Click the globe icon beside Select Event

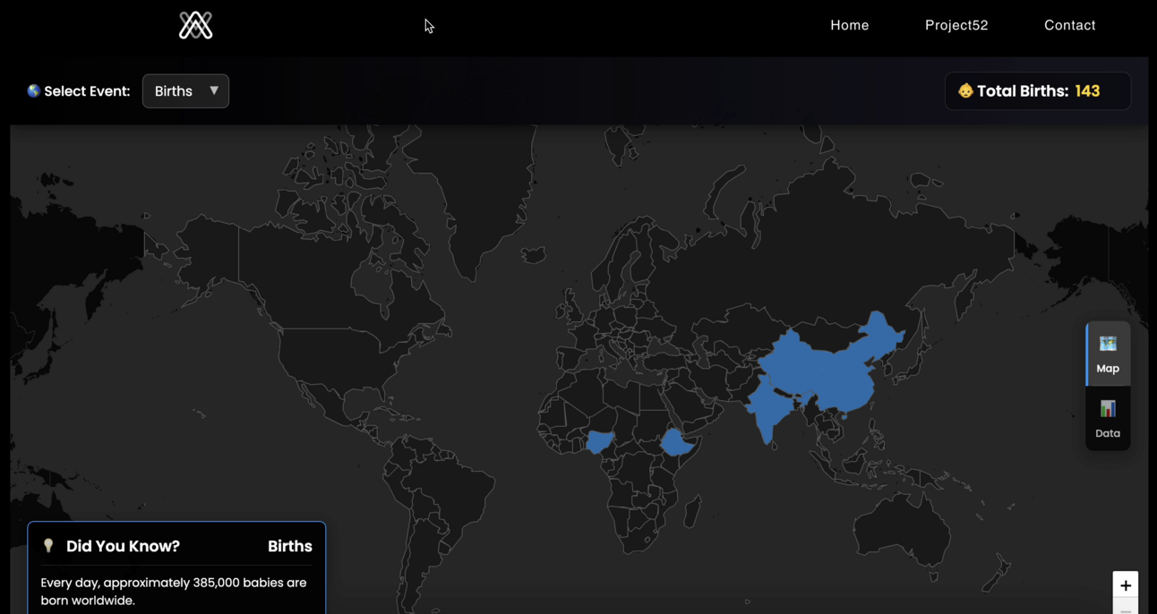click(x=33, y=90)
